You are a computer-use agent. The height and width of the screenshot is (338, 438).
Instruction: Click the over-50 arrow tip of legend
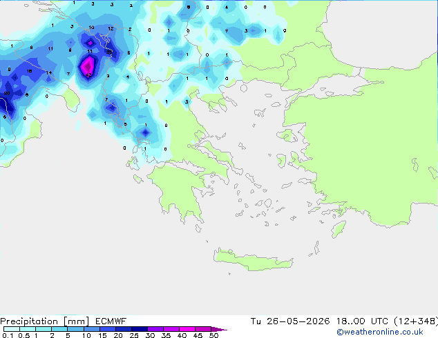click(x=219, y=329)
